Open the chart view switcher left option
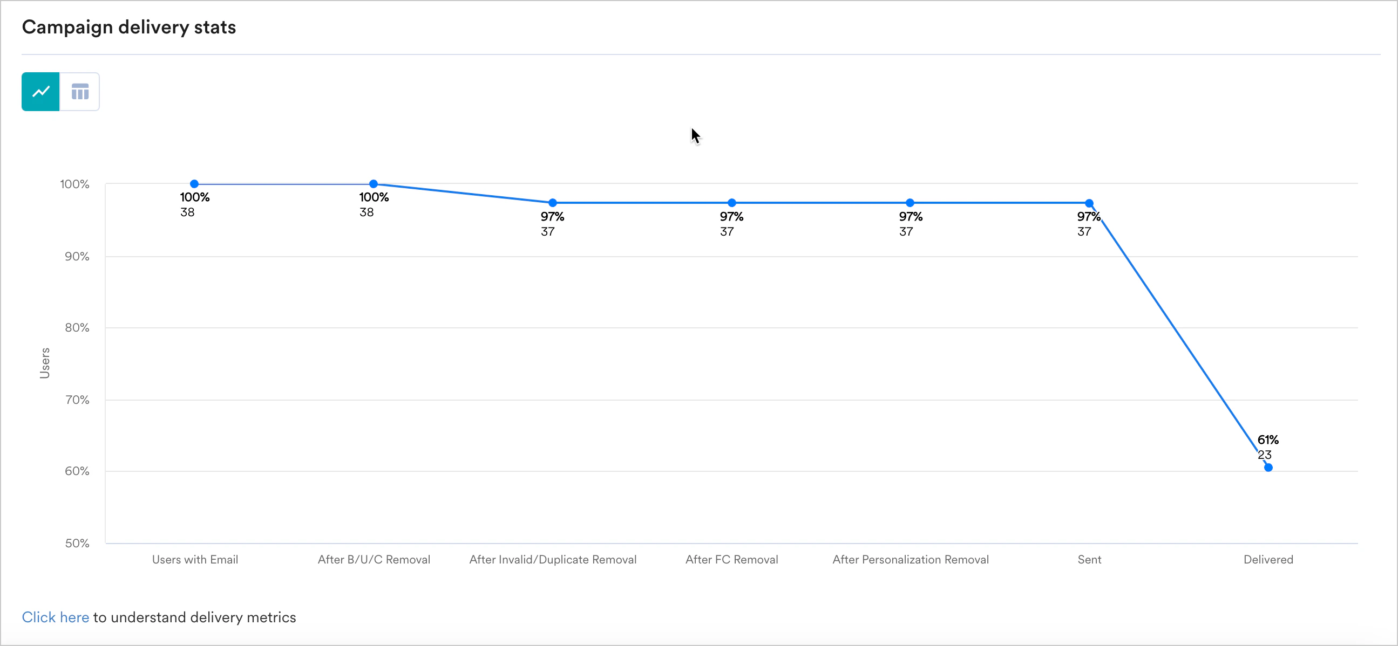The width and height of the screenshot is (1398, 646). (40, 92)
